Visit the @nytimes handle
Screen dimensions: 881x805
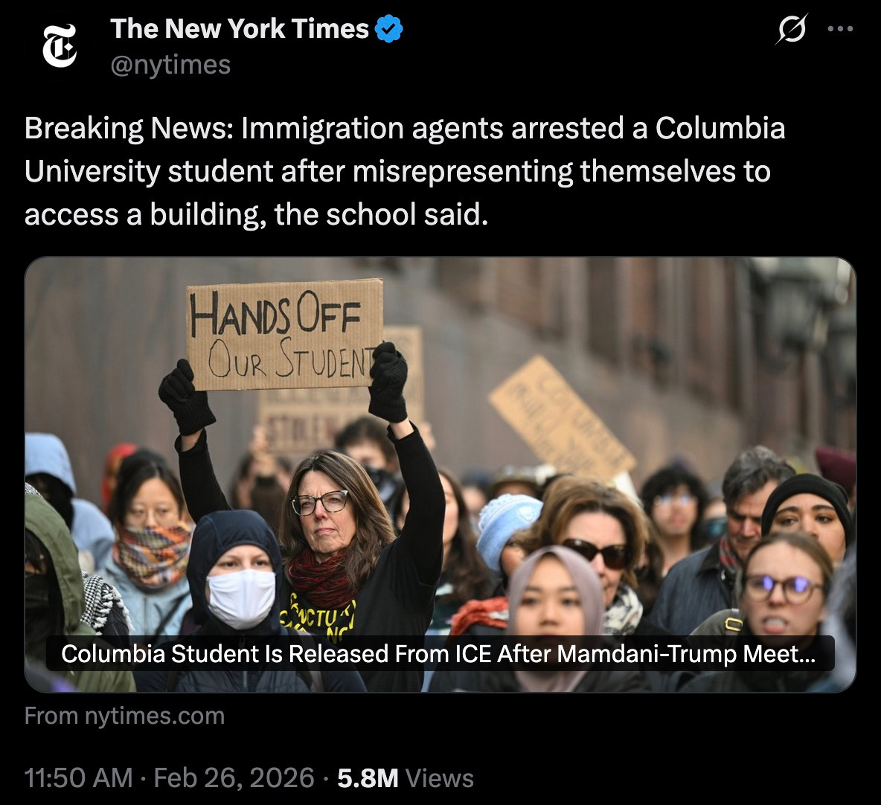pyautogui.click(x=171, y=65)
